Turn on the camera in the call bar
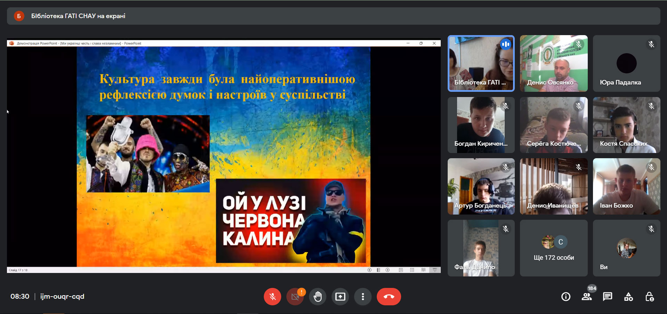Screen dimensions: 667x314 coord(295,297)
